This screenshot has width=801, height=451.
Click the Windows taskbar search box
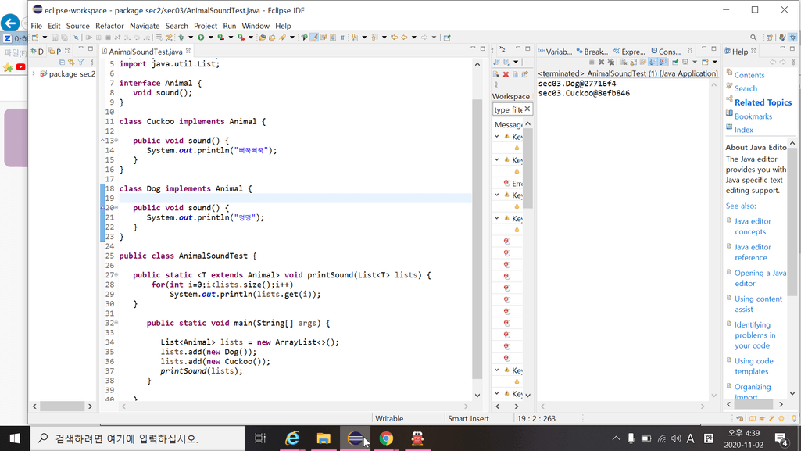click(x=138, y=438)
